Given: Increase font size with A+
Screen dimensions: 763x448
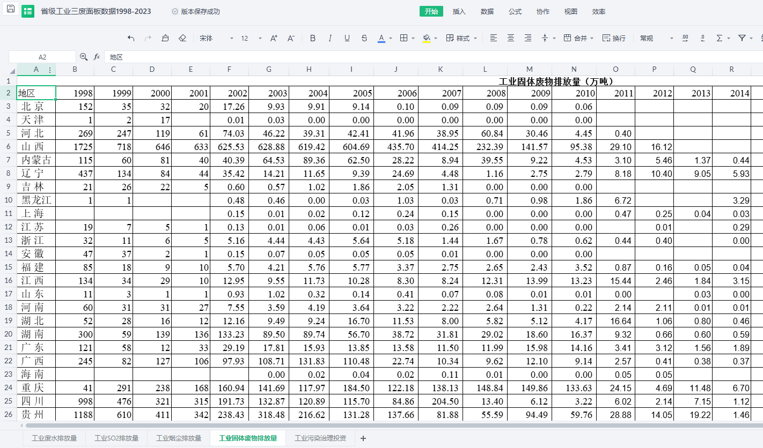Looking at the screenshot, I should click(x=274, y=38).
